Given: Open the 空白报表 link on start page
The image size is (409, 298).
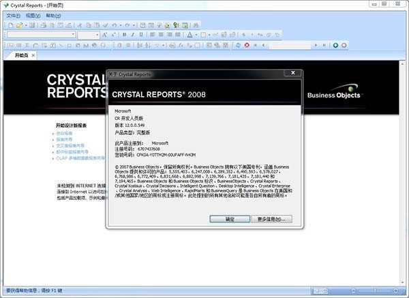Looking at the screenshot, I should pos(64,134).
